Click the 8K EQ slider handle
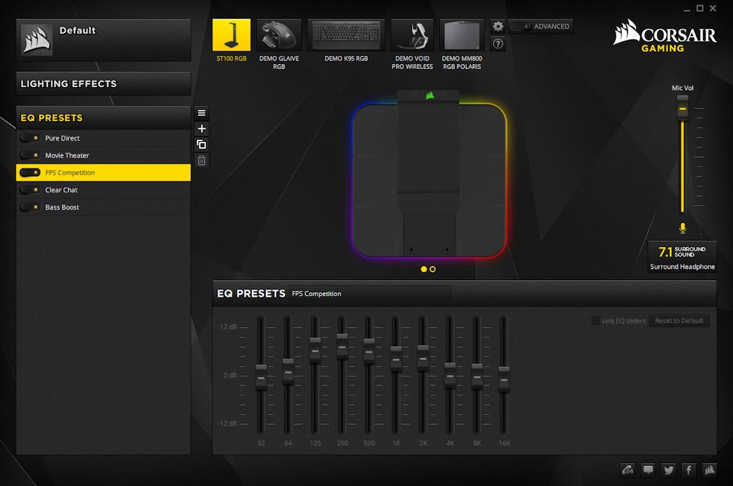The image size is (733, 486). tap(477, 377)
